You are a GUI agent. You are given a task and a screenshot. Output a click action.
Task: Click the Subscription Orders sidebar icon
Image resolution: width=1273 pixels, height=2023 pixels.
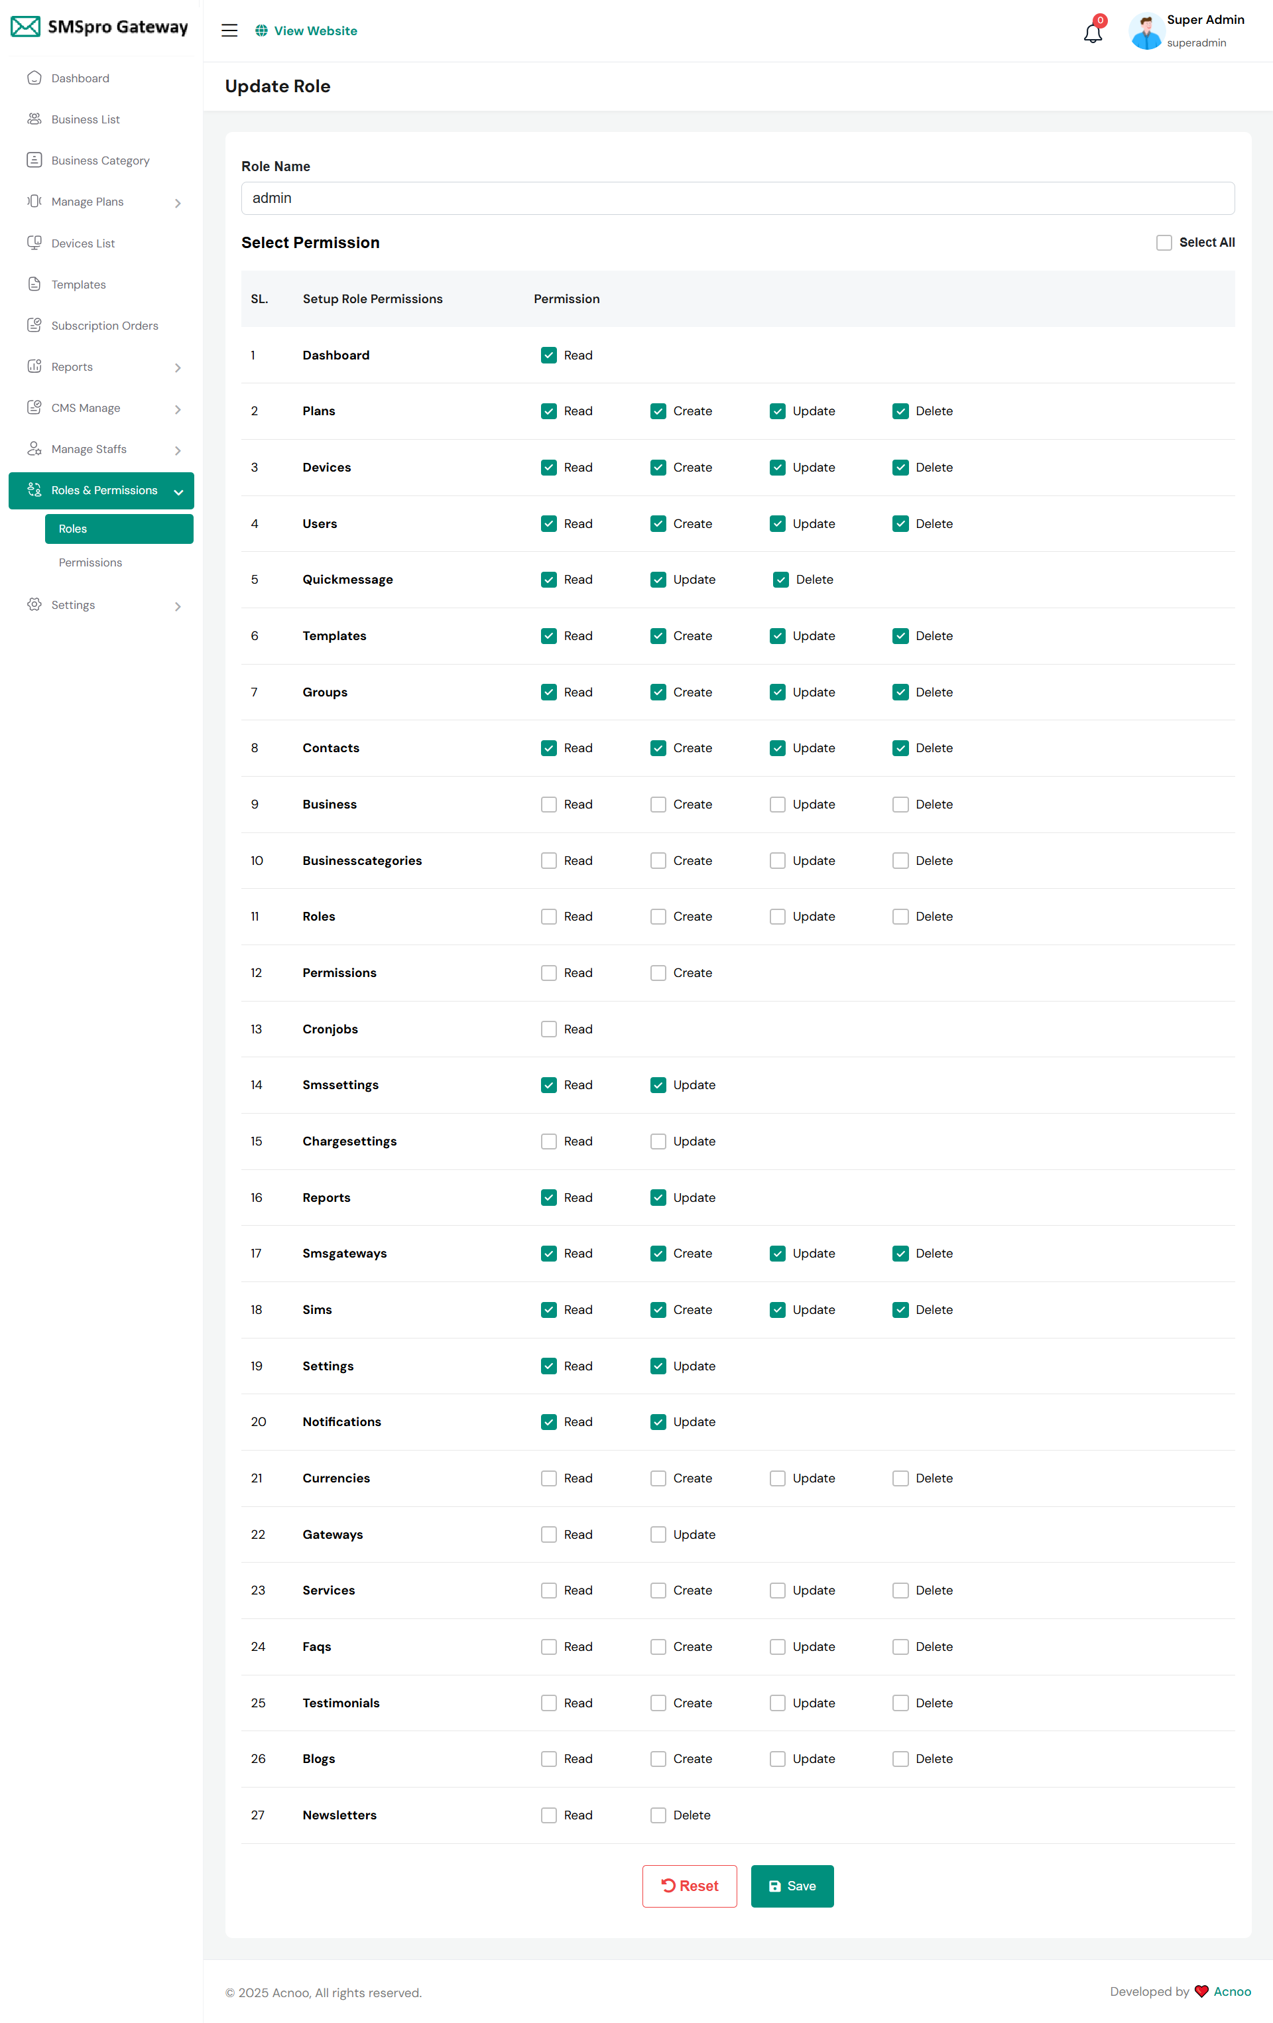pos(34,326)
